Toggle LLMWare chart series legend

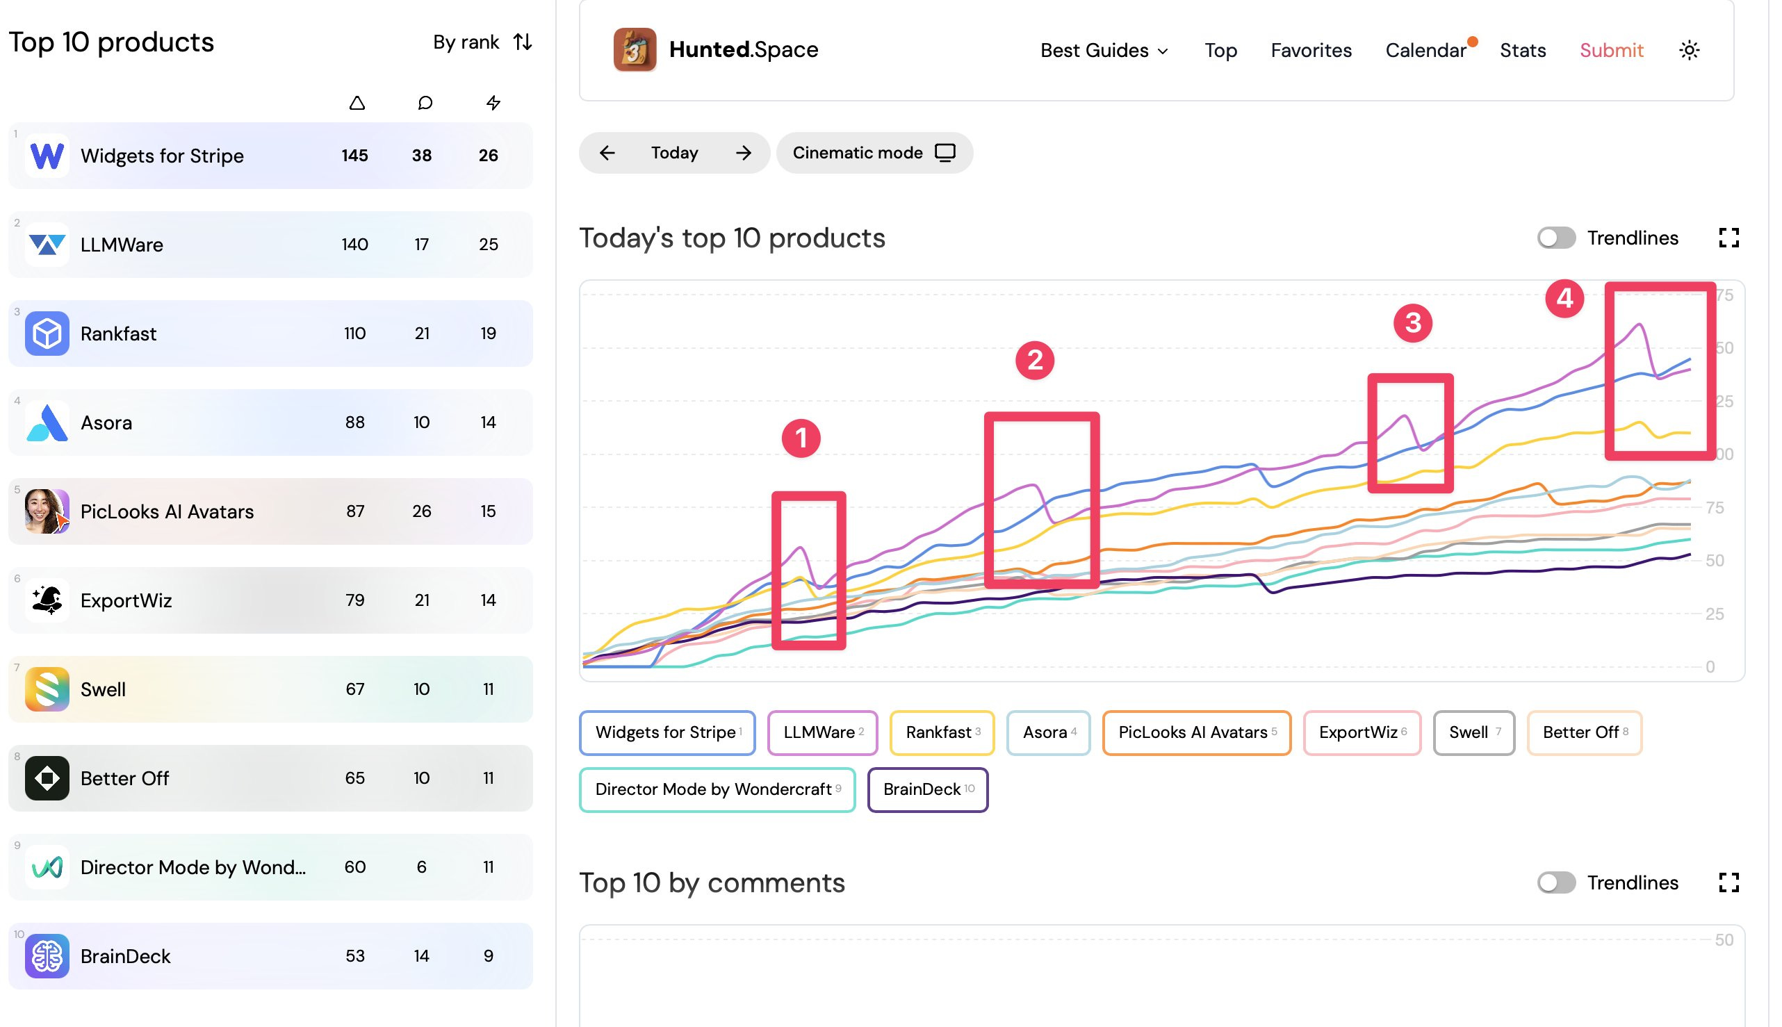click(823, 732)
